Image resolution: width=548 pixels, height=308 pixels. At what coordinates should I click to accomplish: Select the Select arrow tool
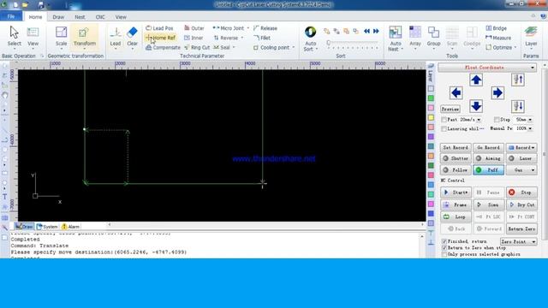click(x=14, y=36)
